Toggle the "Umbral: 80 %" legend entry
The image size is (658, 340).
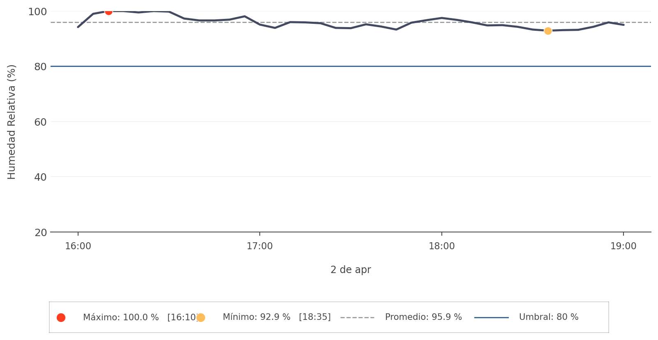click(549, 317)
